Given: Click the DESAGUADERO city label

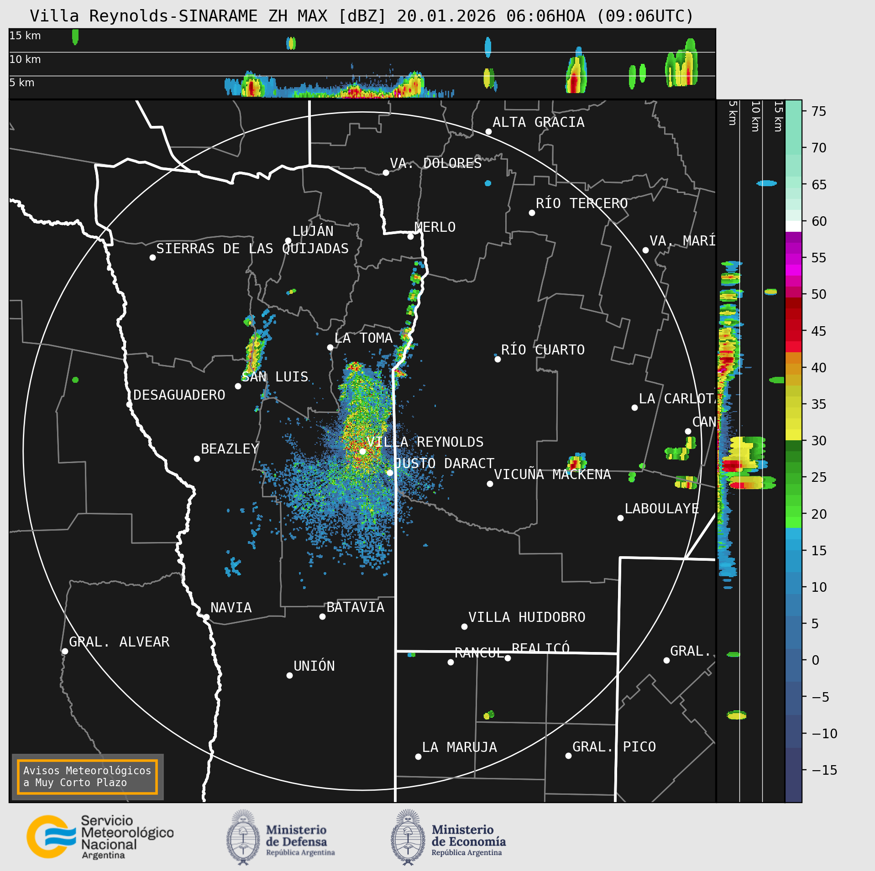Looking at the screenshot, I should [179, 395].
